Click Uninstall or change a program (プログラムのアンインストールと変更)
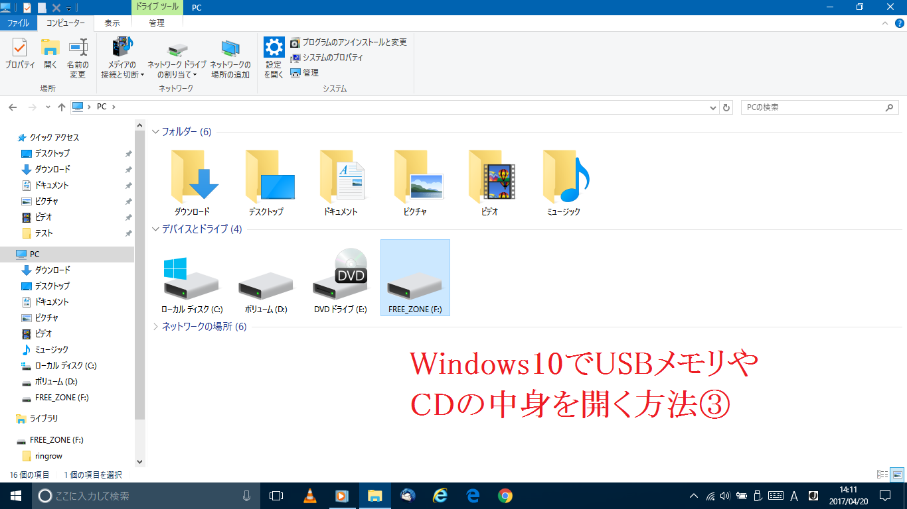907x509 pixels. click(349, 42)
